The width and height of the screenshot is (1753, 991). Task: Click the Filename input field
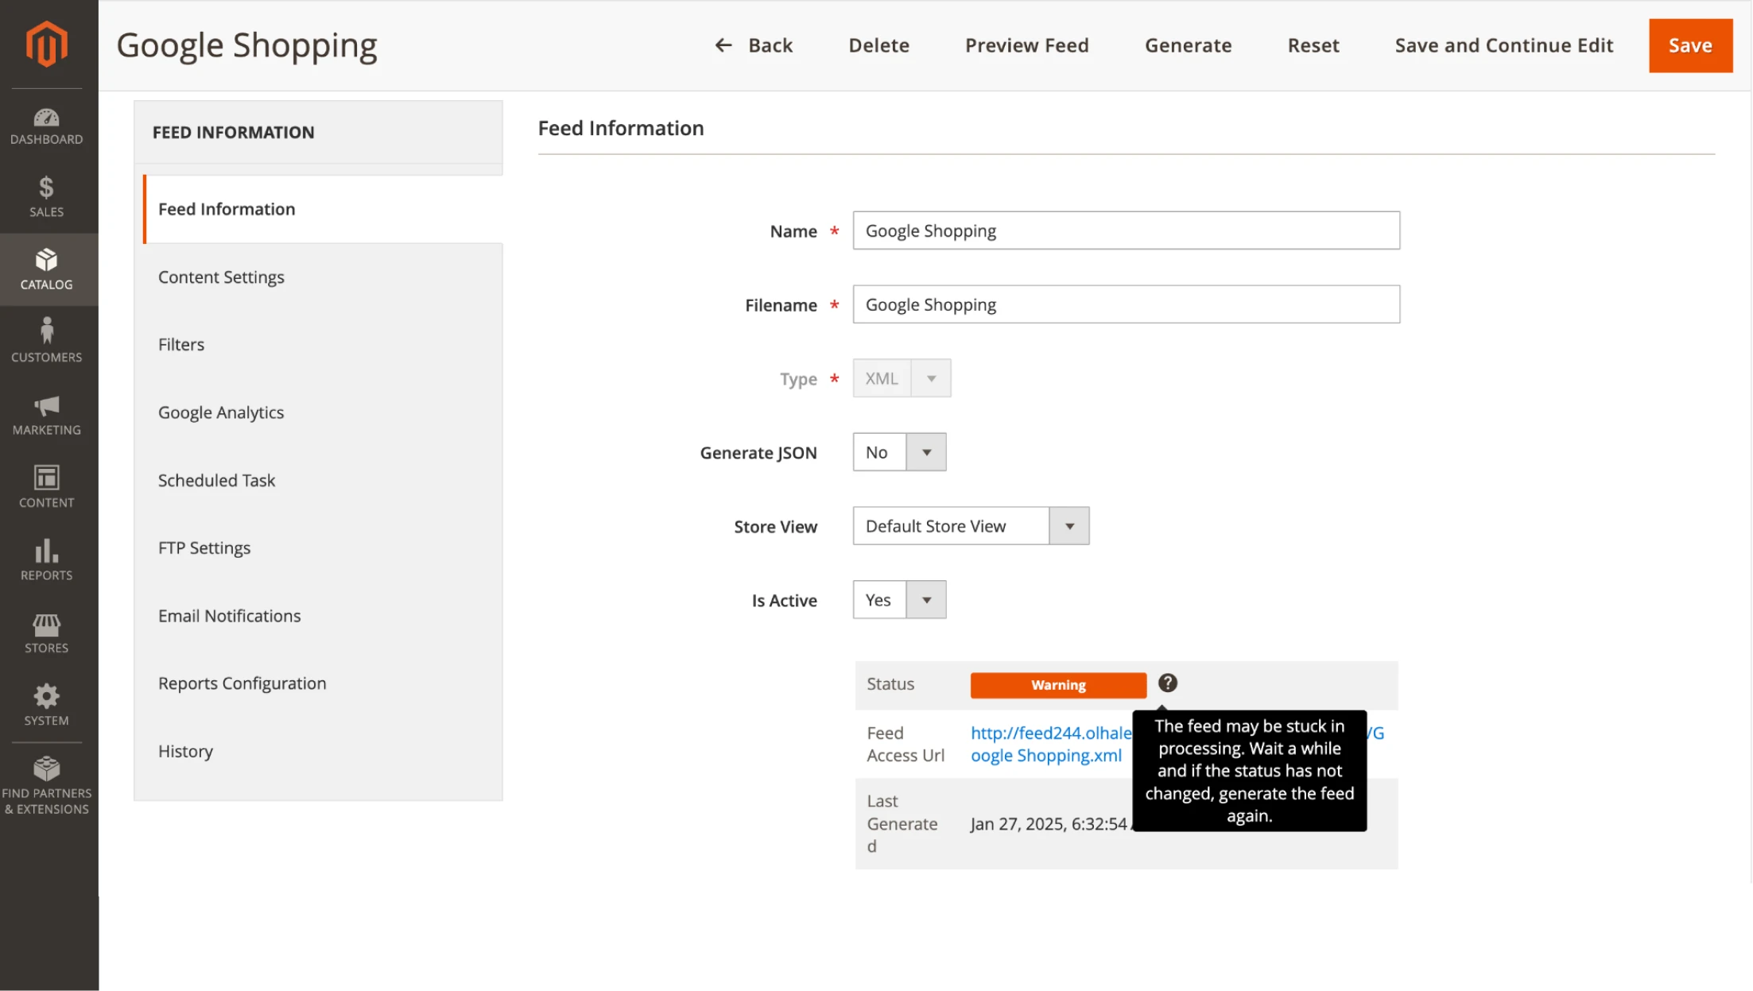(1126, 304)
